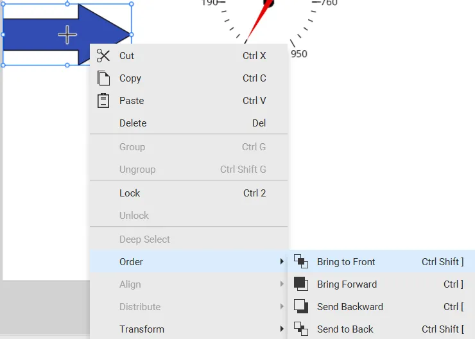The width and height of the screenshot is (475, 339).
Task: Expand the Align submenu arrow
Action: pos(282,284)
